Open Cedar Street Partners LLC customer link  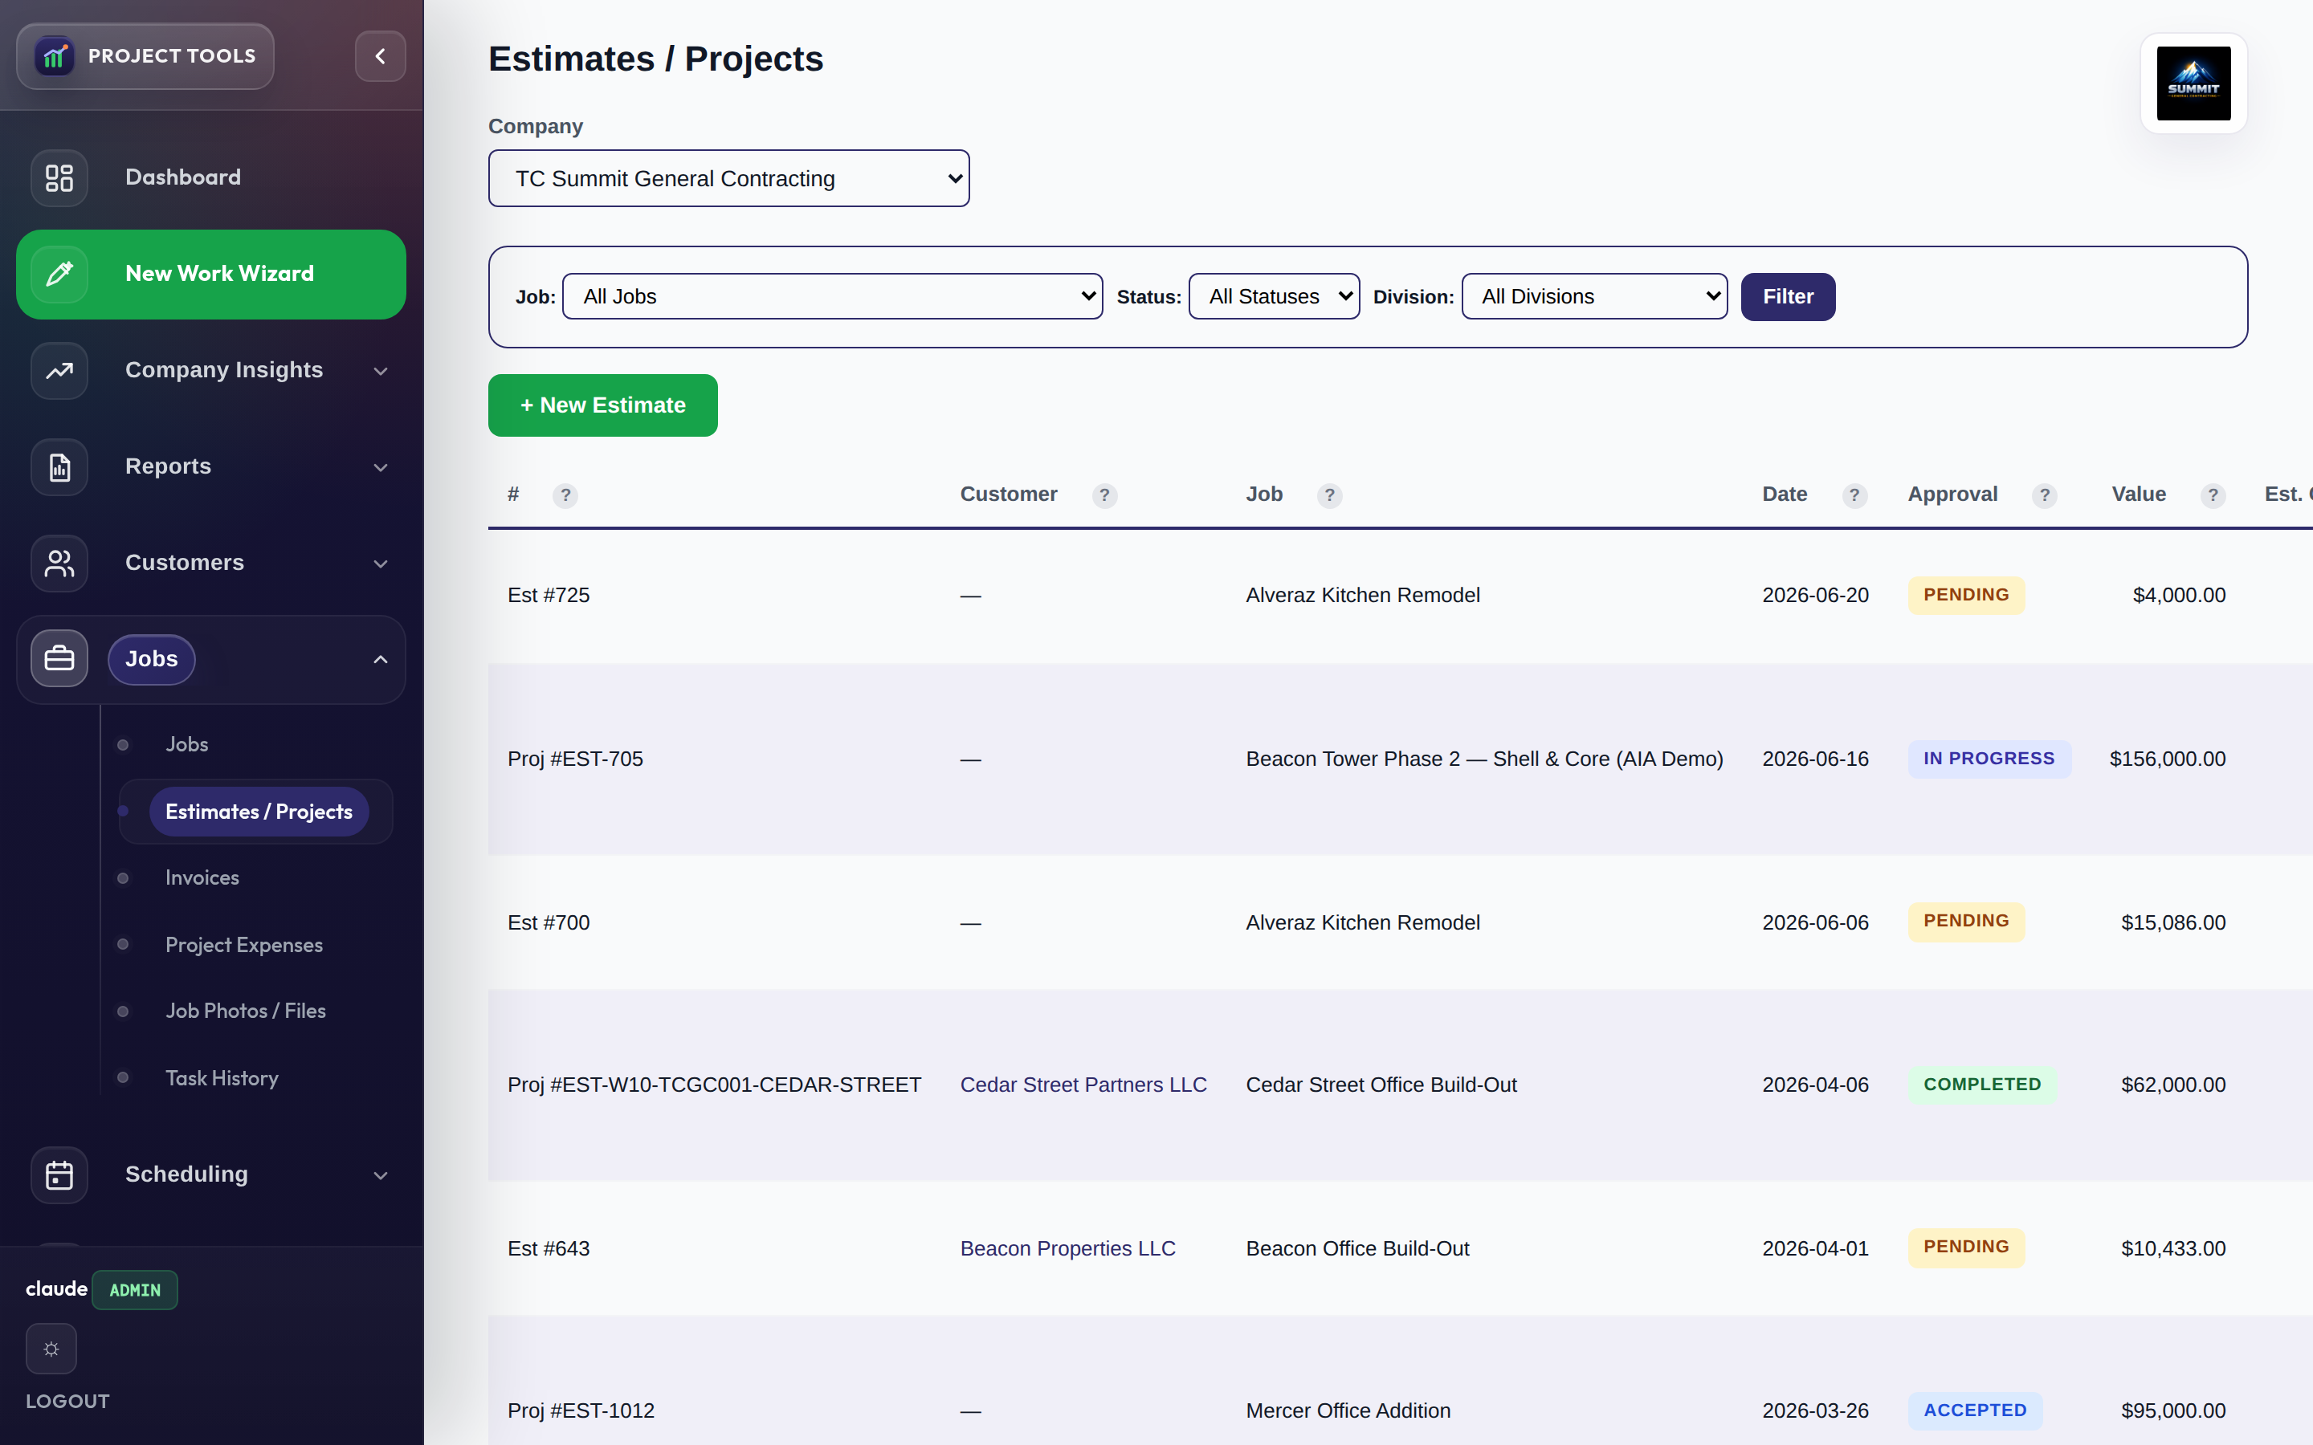click(x=1083, y=1085)
